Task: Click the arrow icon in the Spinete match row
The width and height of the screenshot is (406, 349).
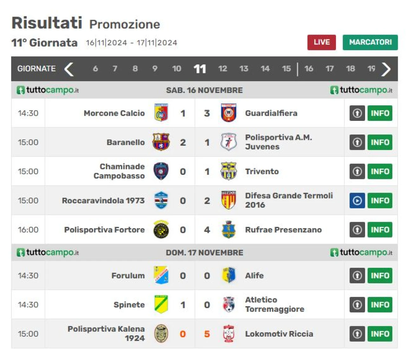Action: coord(357,305)
